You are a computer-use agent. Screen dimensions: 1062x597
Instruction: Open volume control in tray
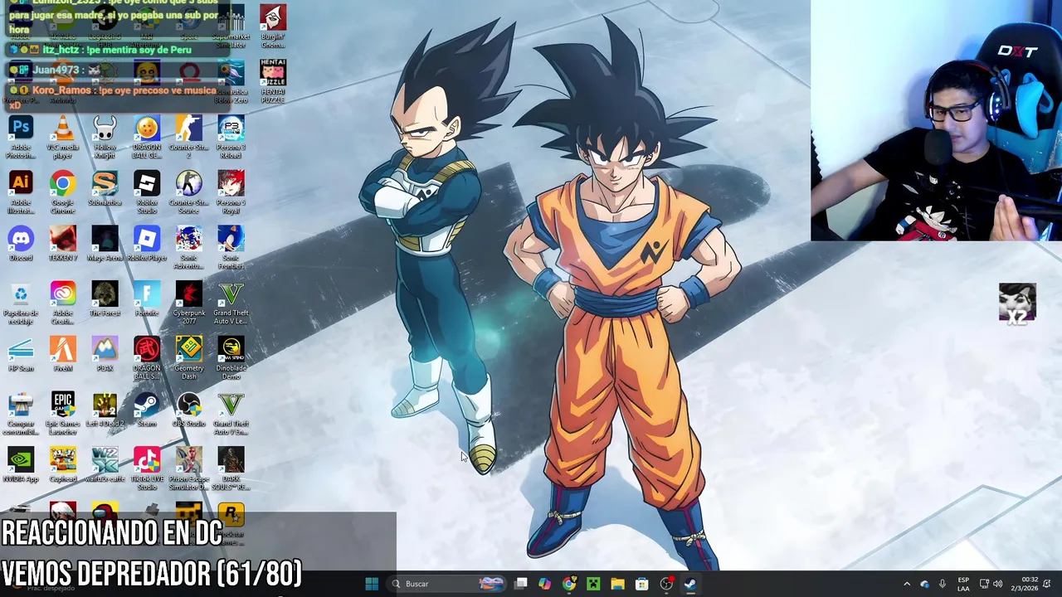(997, 584)
